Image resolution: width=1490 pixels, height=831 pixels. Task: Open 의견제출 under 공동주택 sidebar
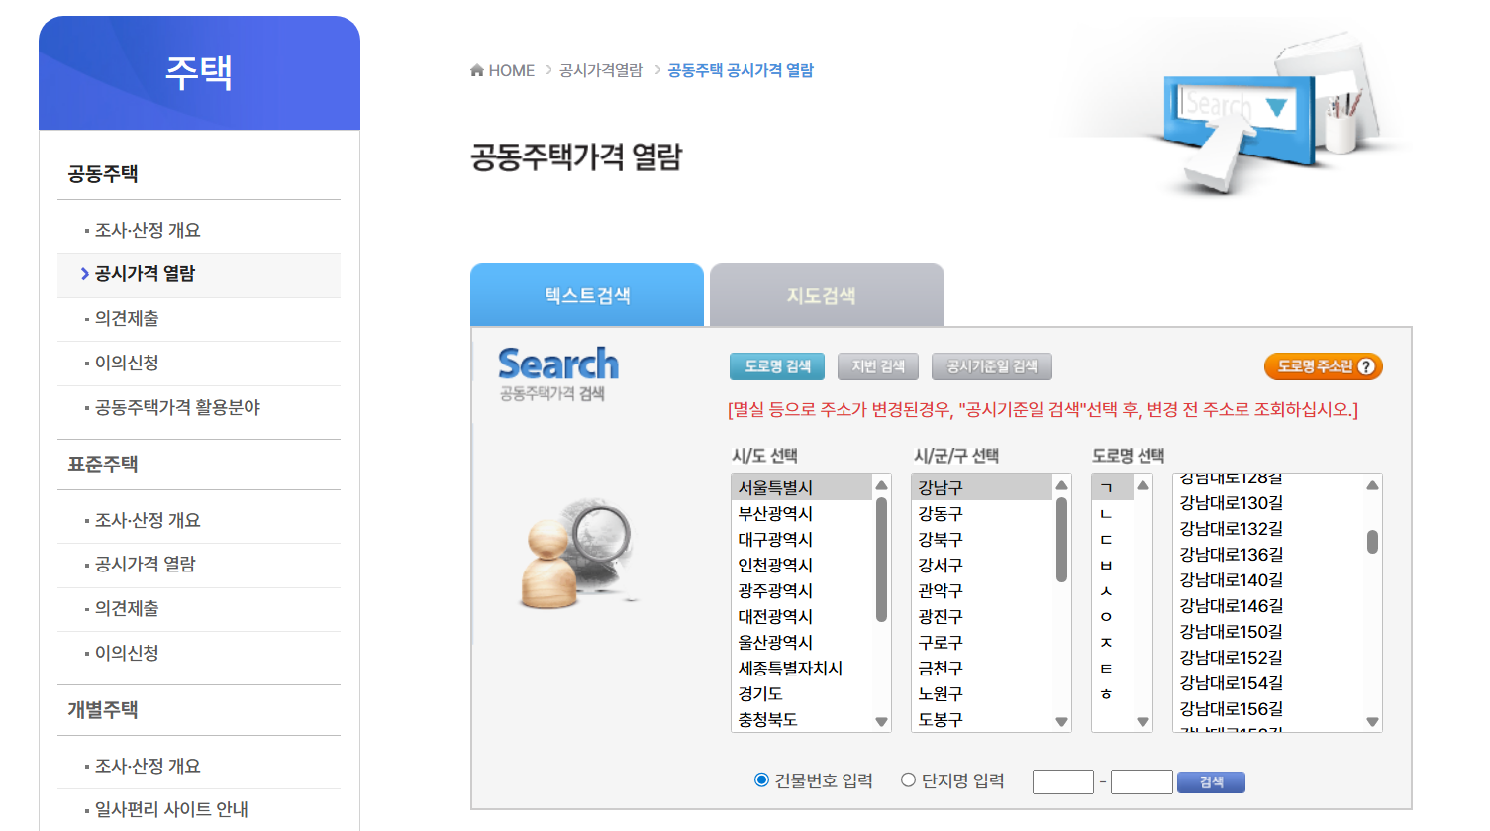127,318
